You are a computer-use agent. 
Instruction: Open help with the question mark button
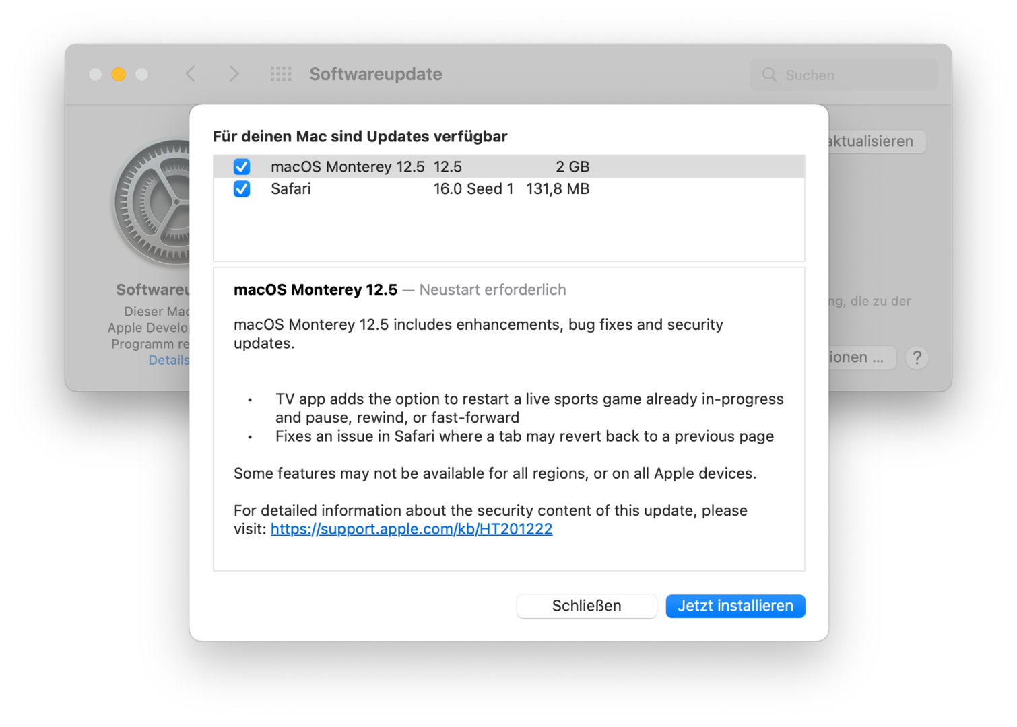click(917, 357)
